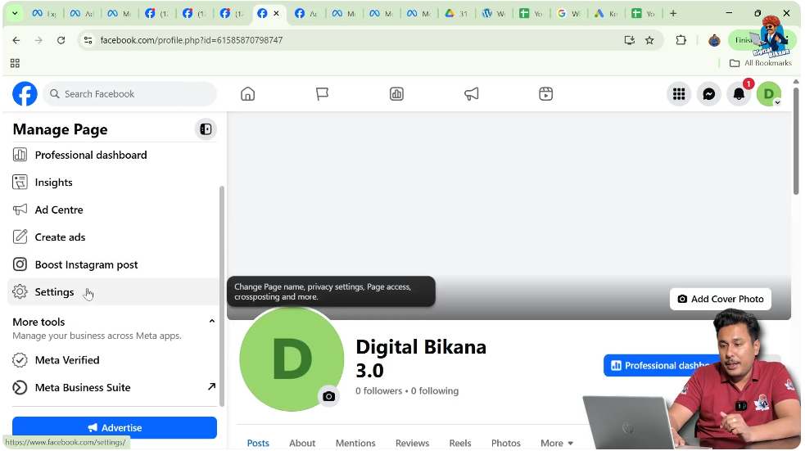Select Boost Instagram post
Image resolution: width=805 pixels, height=451 pixels.
112,264
